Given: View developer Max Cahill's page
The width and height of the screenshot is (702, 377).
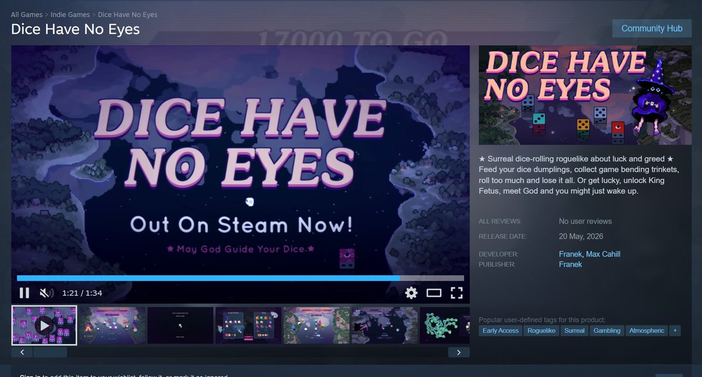Looking at the screenshot, I should point(602,254).
